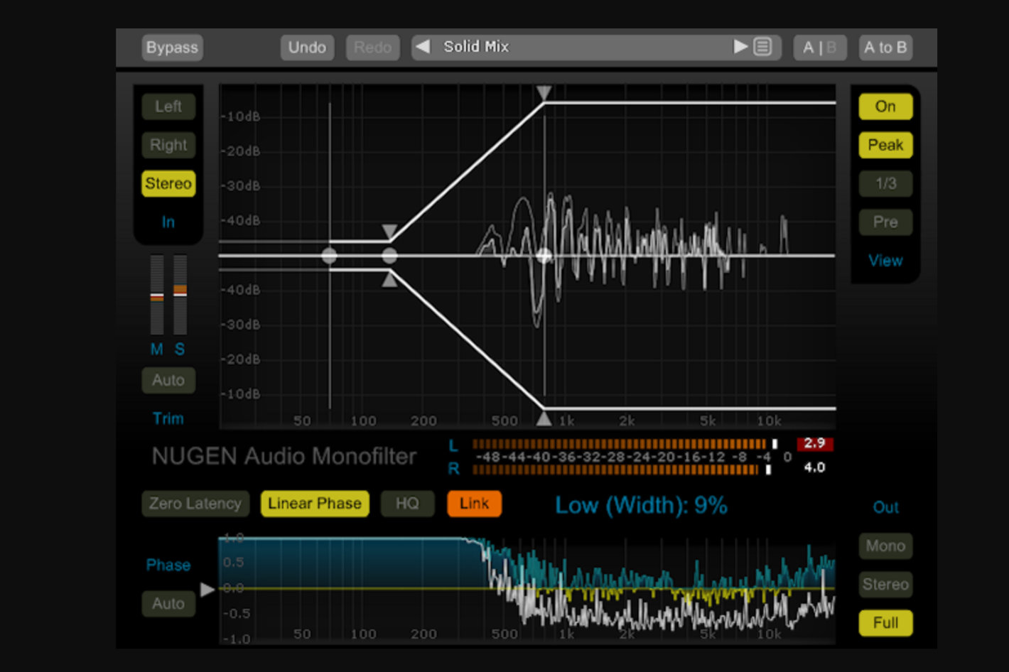Click the In label under Stereo

(x=168, y=222)
